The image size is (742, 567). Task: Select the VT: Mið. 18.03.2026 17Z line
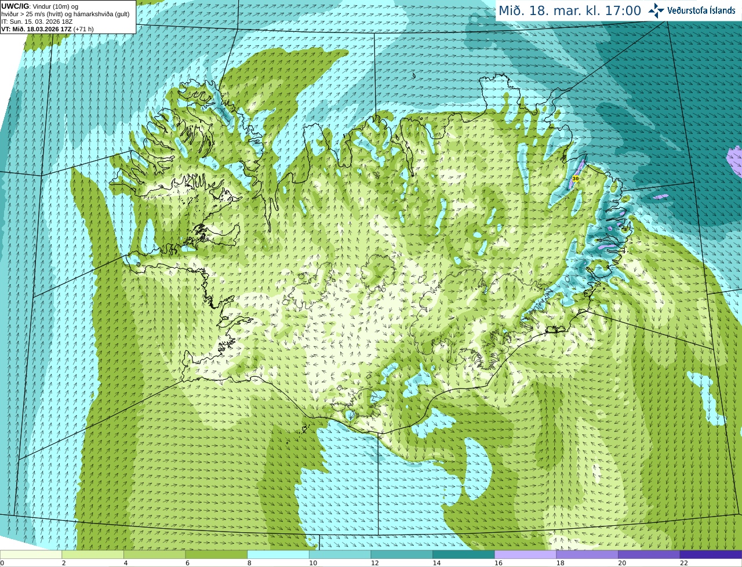point(48,29)
